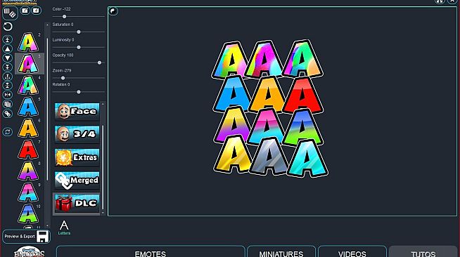Click the horizontal mirror icon

(8, 95)
